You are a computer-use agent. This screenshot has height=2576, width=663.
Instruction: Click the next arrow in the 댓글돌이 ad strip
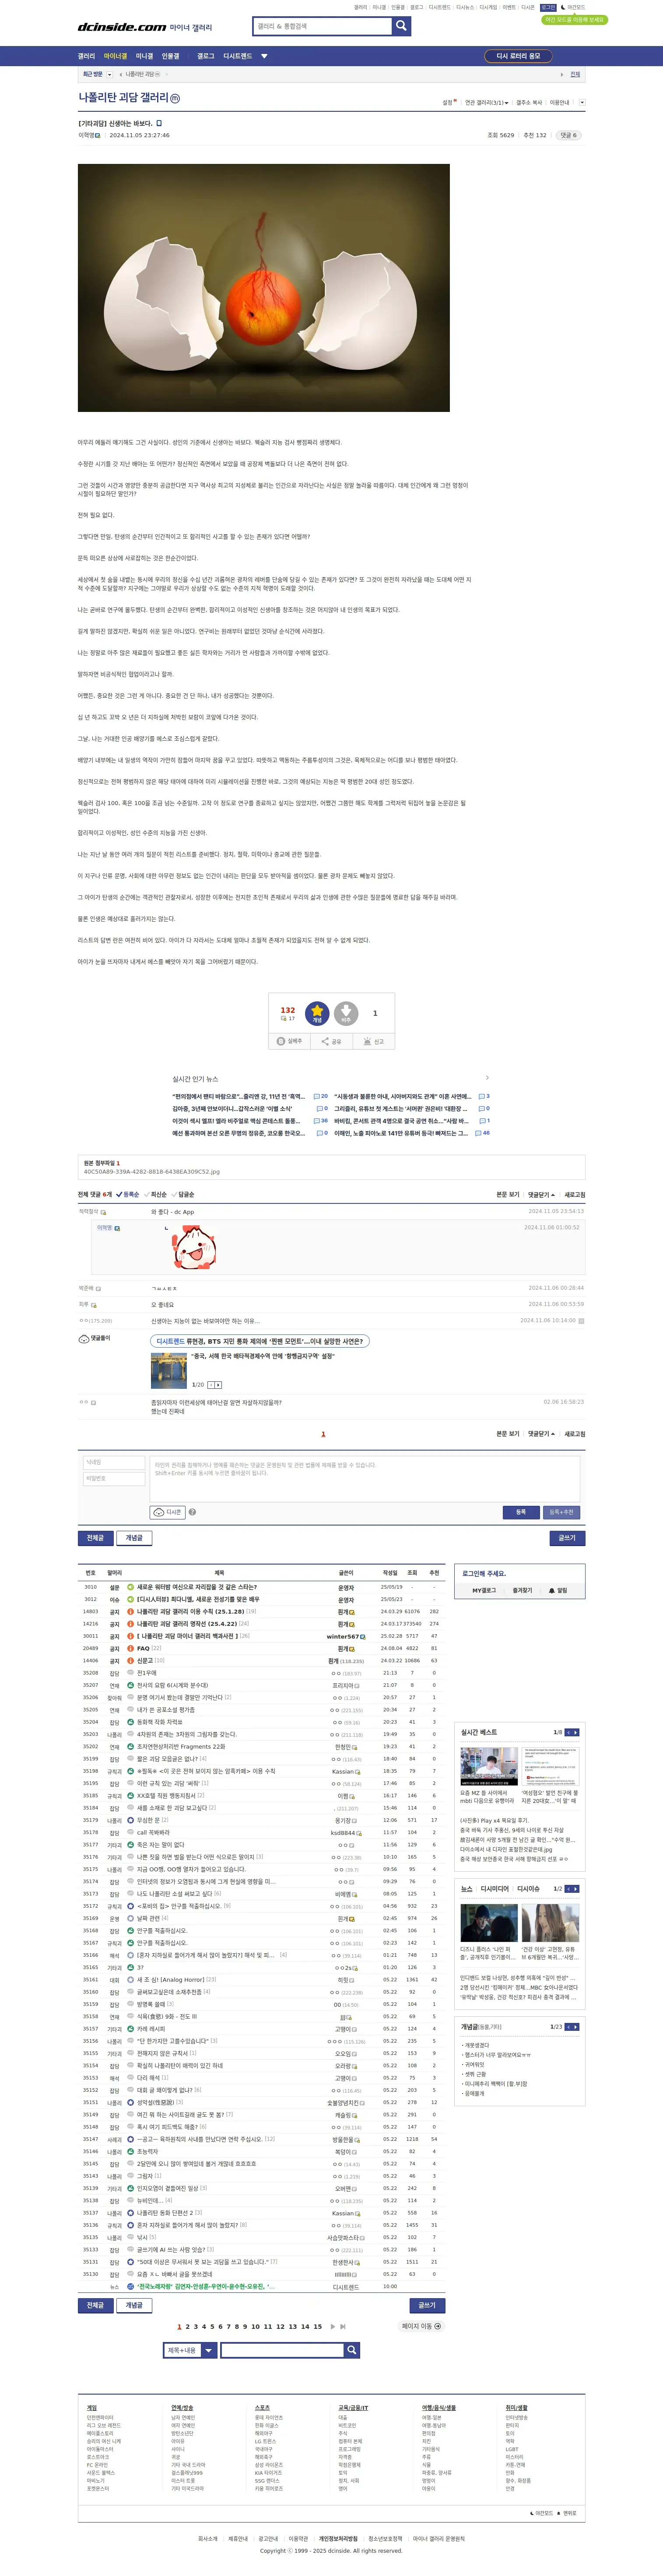219,1385
